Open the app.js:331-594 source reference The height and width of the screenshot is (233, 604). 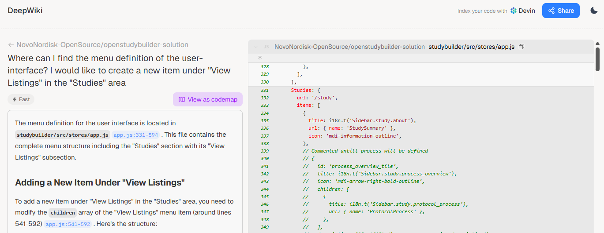136,135
